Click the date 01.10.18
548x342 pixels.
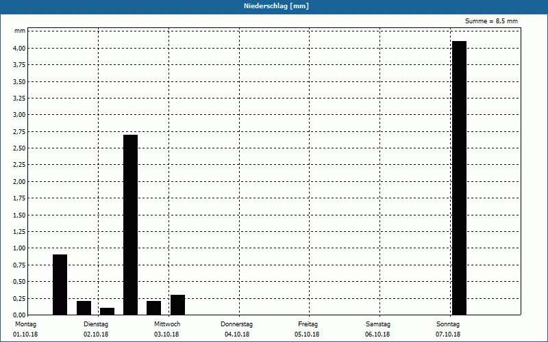click(x=25, y=334)
